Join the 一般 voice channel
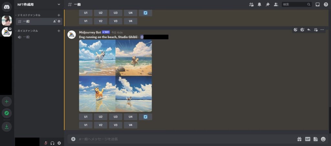The width and height of the screenshot is (331, 146). (x=39, y=37)
